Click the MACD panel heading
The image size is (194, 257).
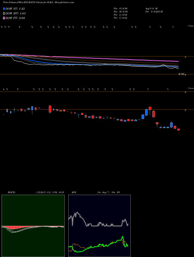coord(11,192)
